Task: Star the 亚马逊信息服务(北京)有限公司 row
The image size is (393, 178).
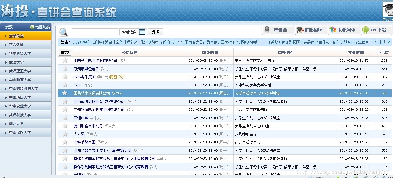Action: click(x=65, y=101)
